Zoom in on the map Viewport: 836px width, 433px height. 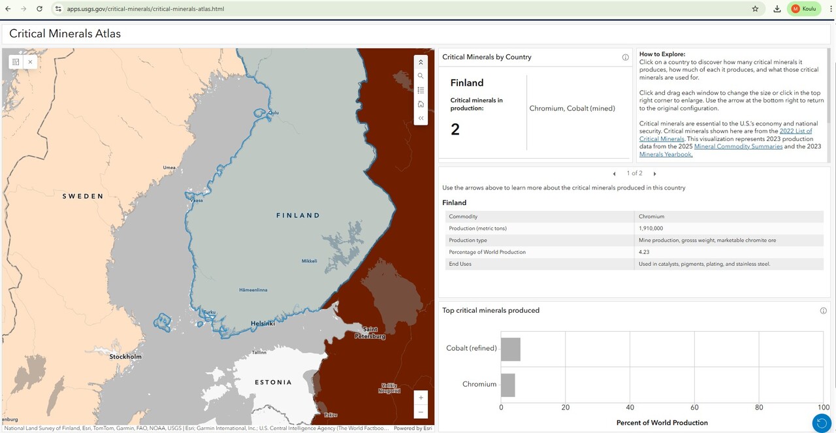(421, 398)
